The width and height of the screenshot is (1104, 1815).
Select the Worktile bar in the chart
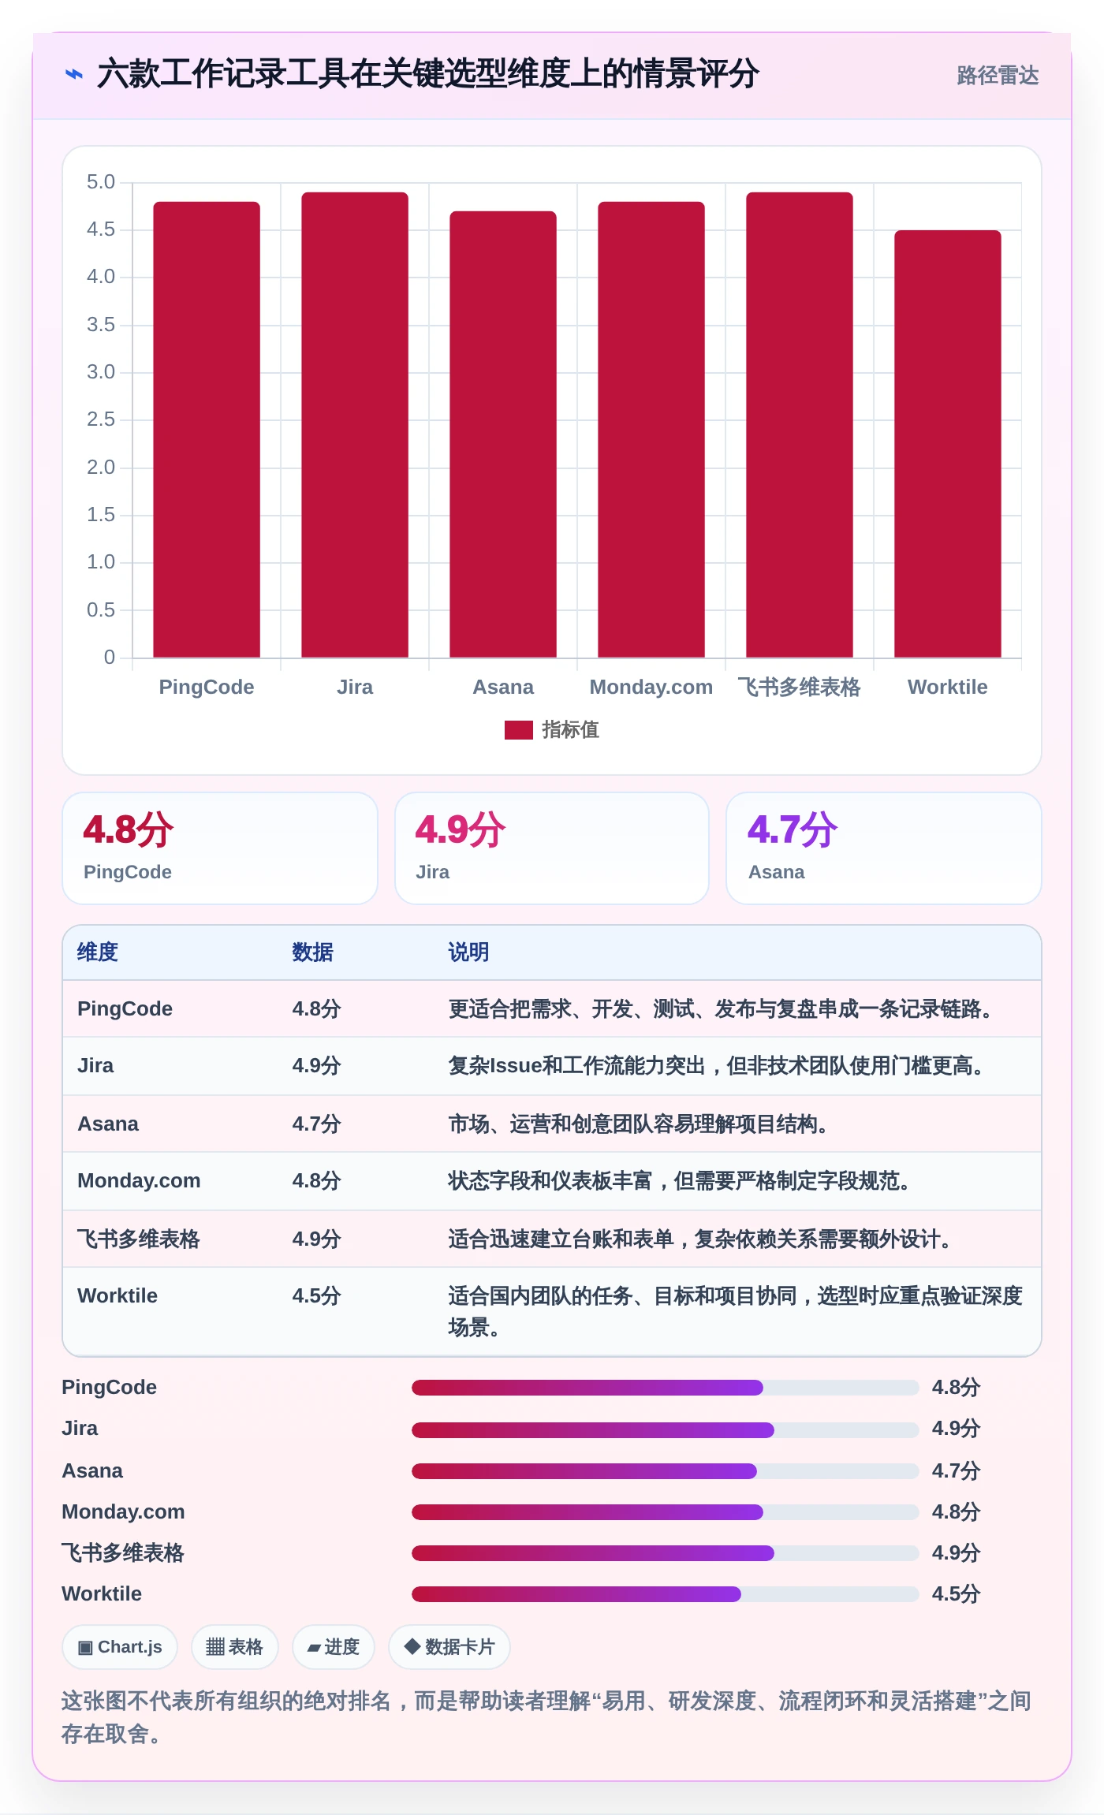pos(948,444)
